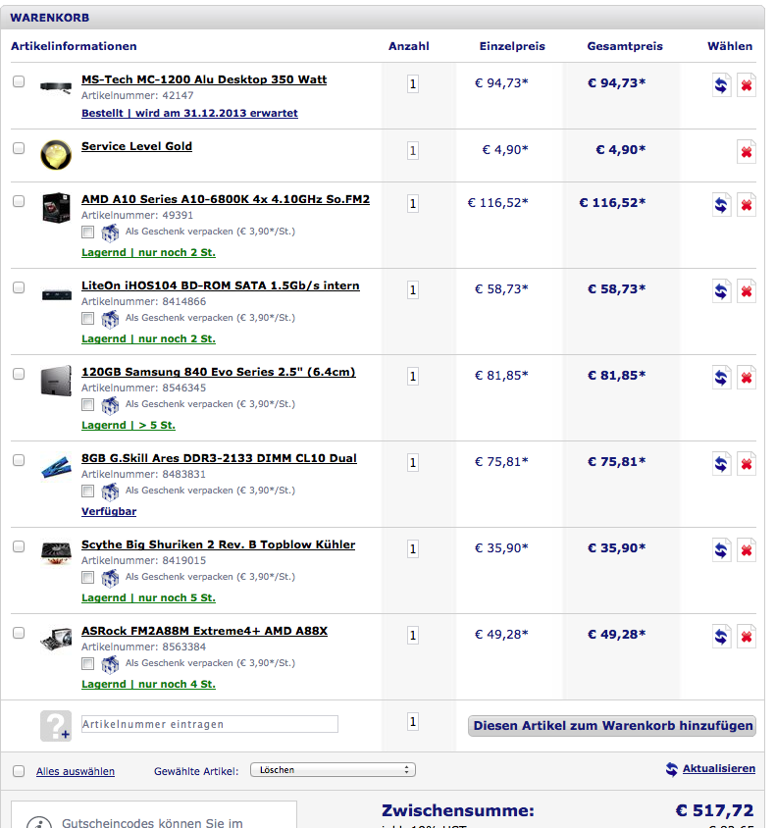The image size is (775, 828).
Task: Open G.Skill RAM product image
Action: pos(56,467)
